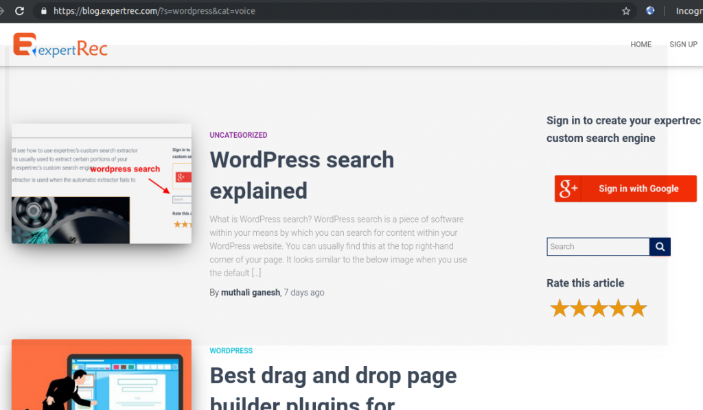The height and width of the screenshot is (410, 703).
Task: Click the author link muthali ganesh
Action: coord(250,292)
